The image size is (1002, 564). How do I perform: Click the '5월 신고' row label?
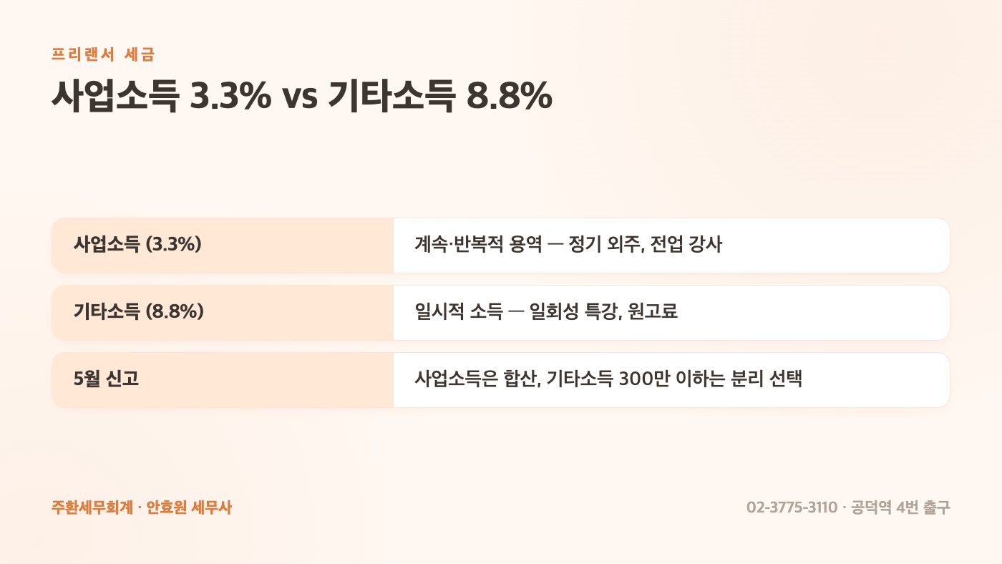click(x=106, y=379)
